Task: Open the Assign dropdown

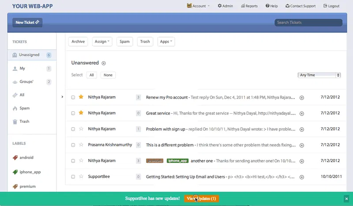Action: (x=102, y=41)
